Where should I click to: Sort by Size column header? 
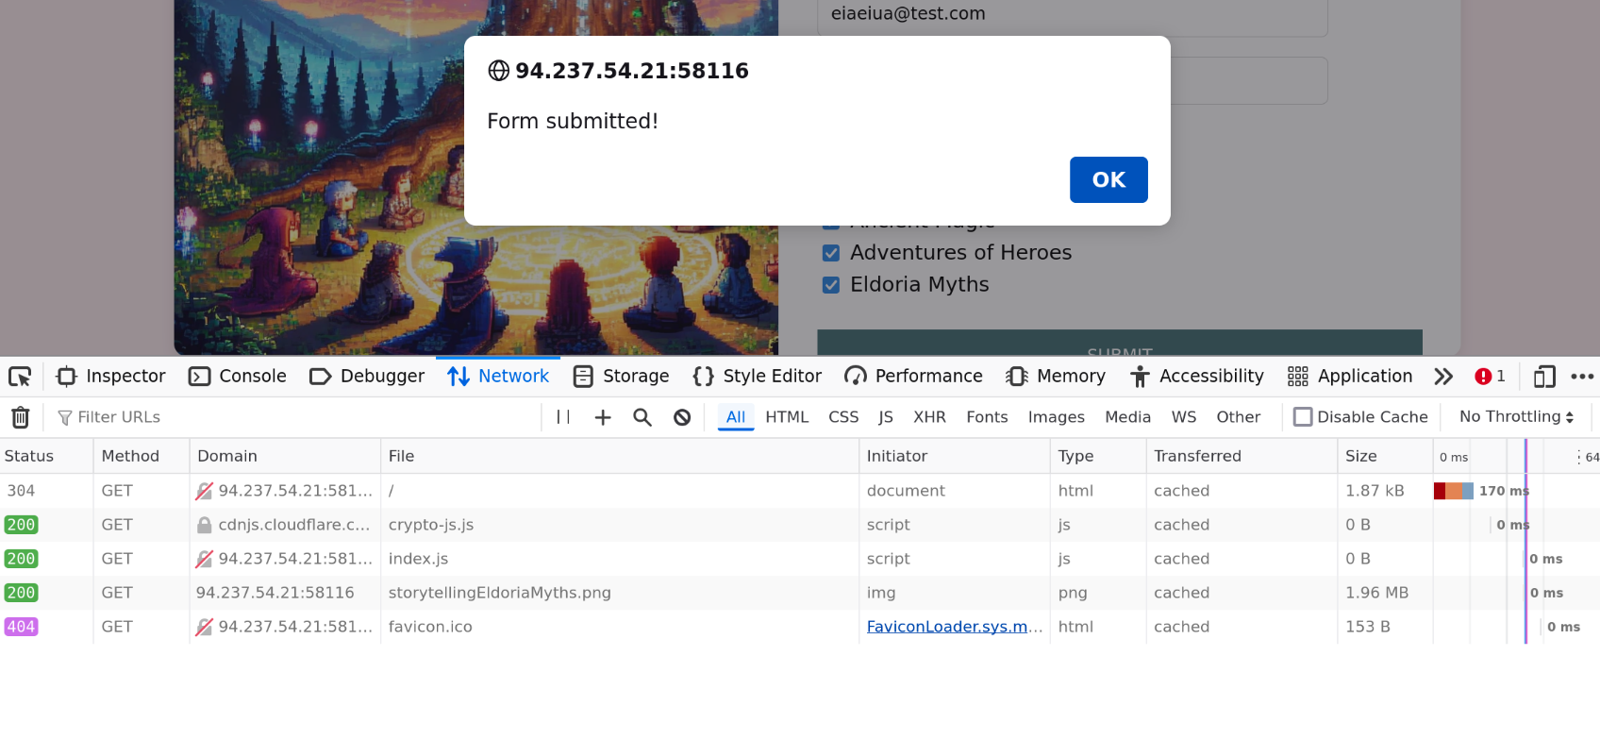coord(1385,456)
